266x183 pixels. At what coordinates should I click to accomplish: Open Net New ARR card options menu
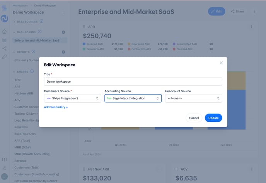(159, 169)
